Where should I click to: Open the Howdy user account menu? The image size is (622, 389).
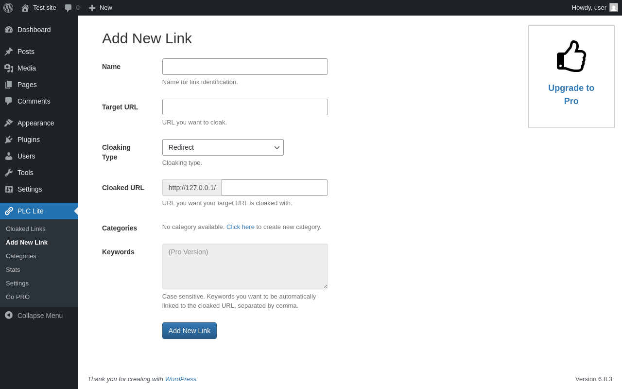pos(594,8)
